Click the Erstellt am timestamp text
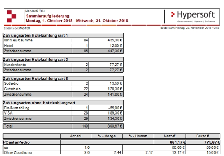224x156 pixels. pos(190,27)
